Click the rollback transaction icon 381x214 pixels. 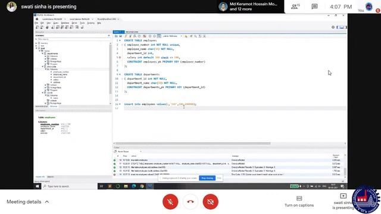pyautogui.click(x=154, y=36)
